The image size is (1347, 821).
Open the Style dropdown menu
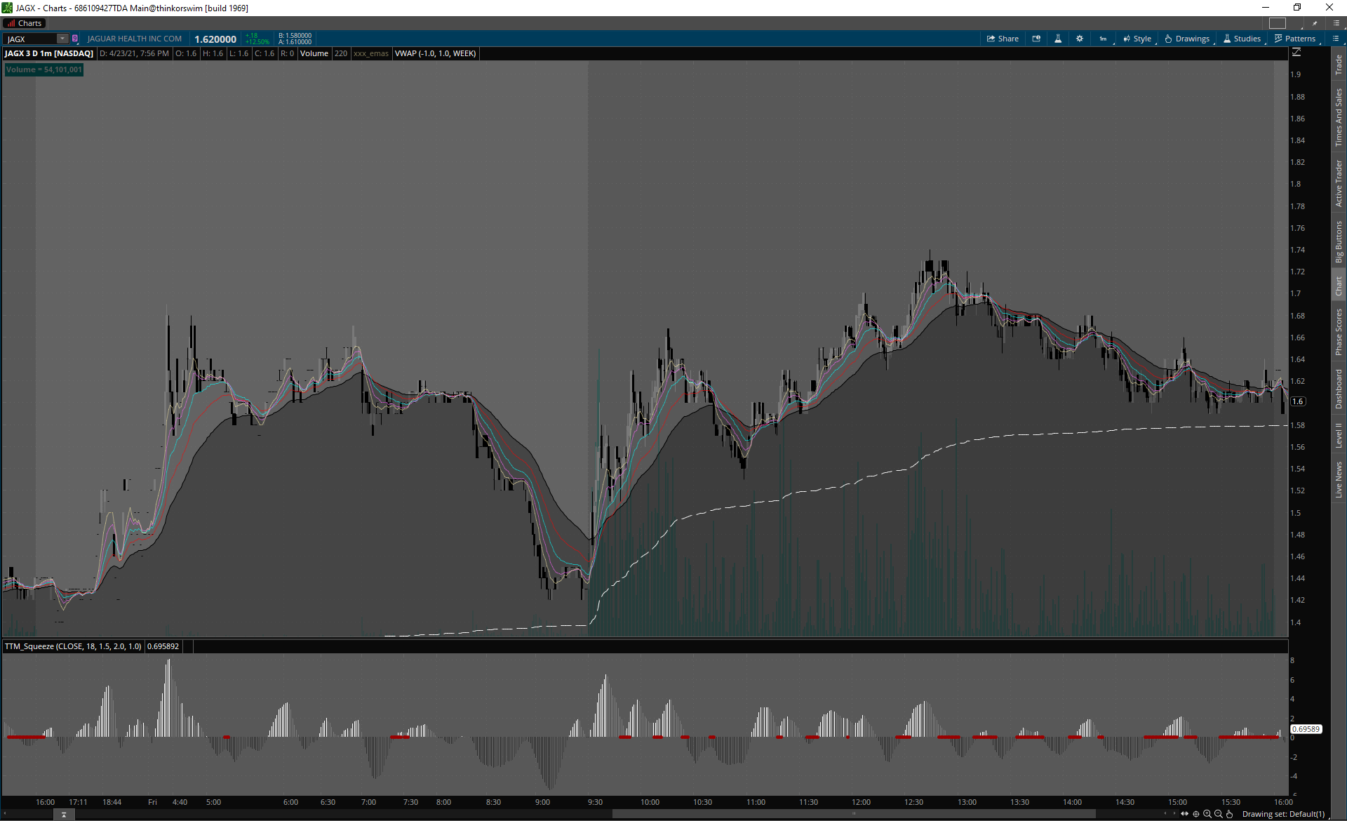[1137, 39]
